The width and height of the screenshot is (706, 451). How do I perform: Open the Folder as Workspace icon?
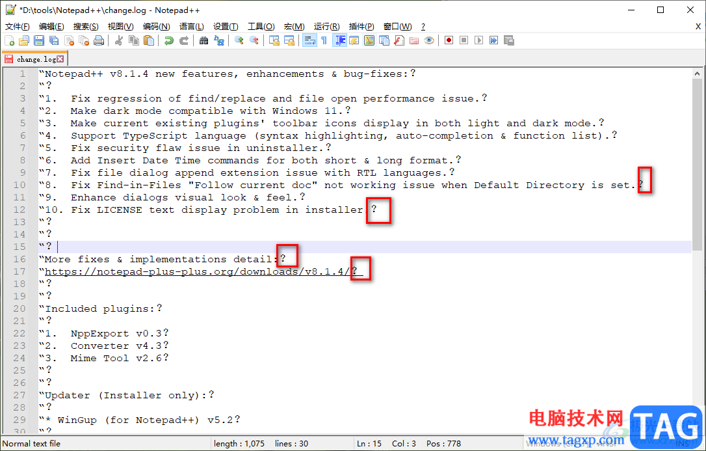click(x=414, y=40)
